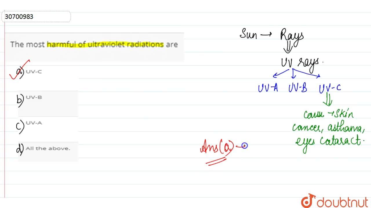Select option UV-A answer
Image resolution: width=371 pixels, height=208 pixels.
coord(34,123)
